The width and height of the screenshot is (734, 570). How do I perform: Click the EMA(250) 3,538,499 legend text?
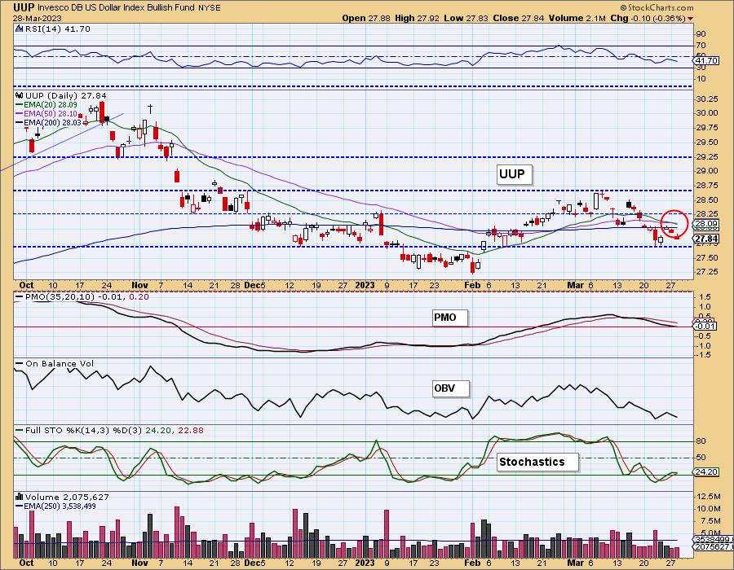click(x=60, y=506)
